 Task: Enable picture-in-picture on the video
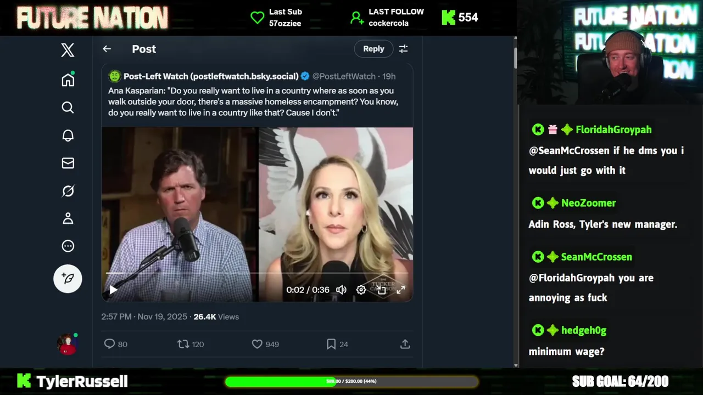381,290
